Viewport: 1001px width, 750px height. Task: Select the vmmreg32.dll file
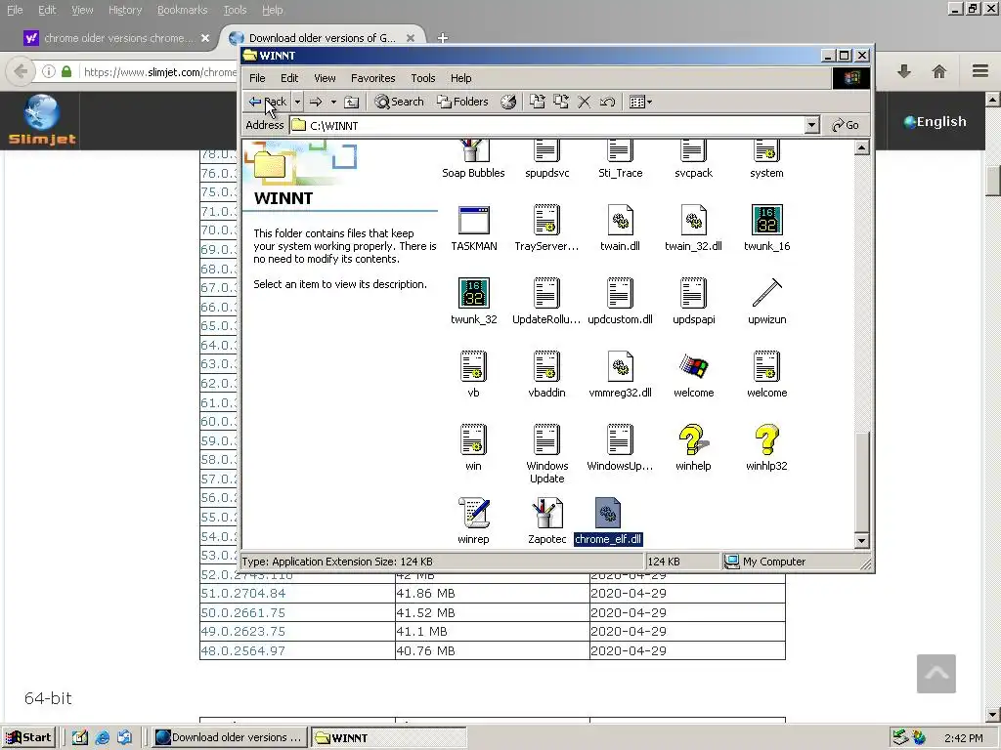(x=620, y=375)
